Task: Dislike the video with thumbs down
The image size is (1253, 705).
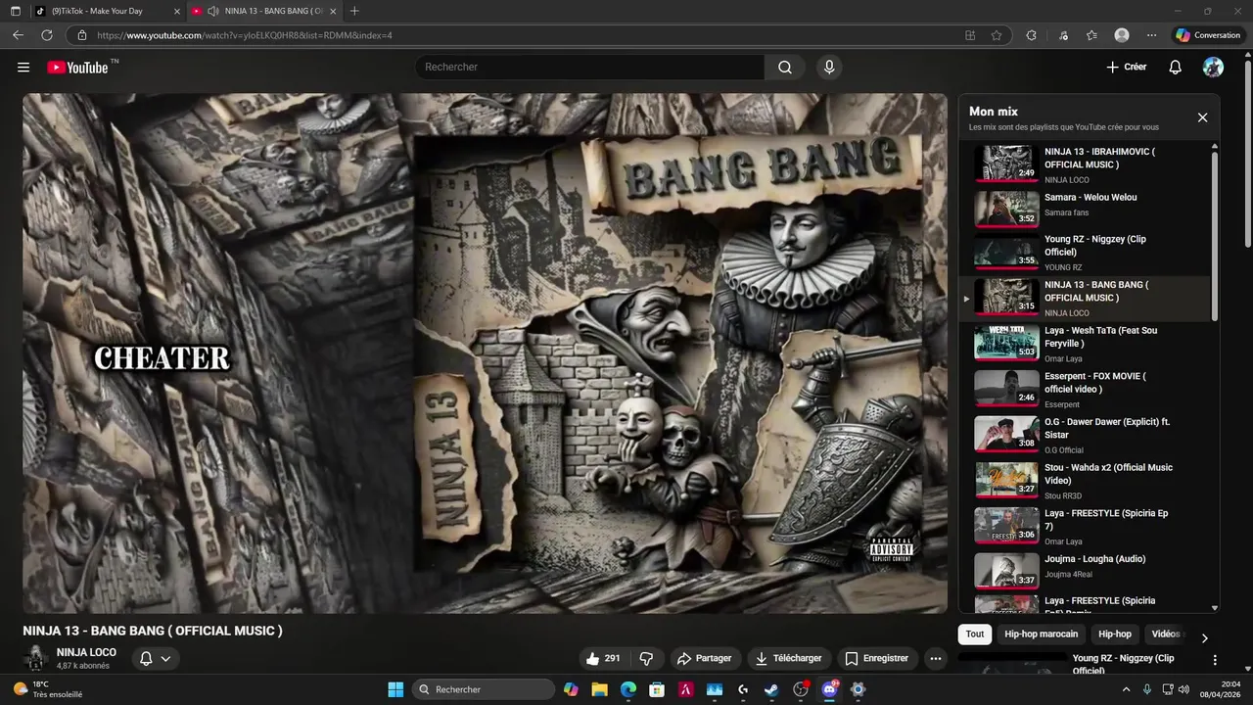Action: tap(646, 658)
